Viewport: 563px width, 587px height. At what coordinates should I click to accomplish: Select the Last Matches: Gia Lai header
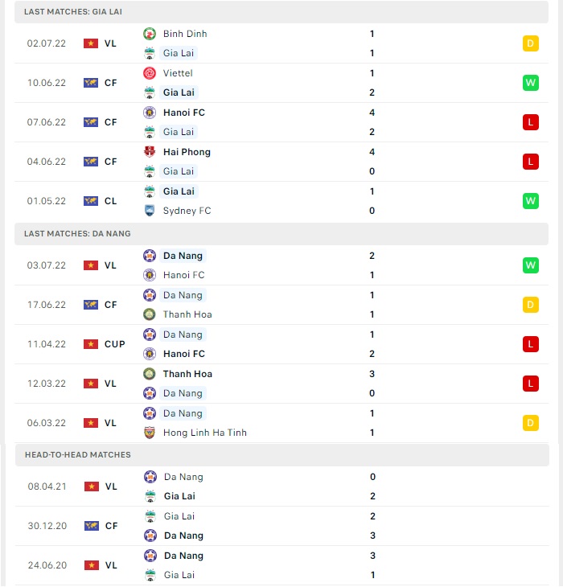[281, 11]
